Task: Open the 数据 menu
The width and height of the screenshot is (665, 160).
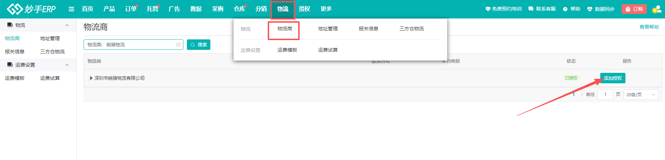Action: [x=196, y=9]
